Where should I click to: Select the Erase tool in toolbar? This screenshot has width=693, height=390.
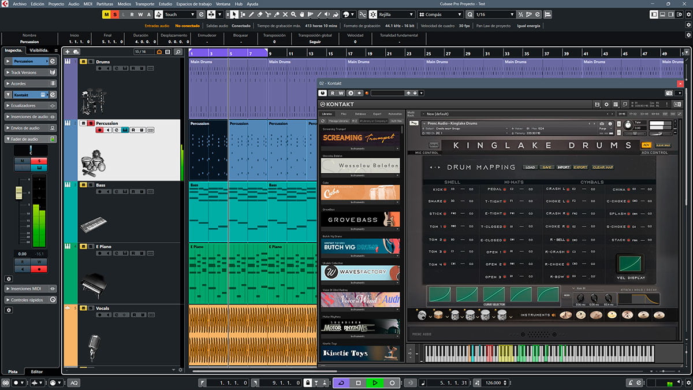(260, 14)
